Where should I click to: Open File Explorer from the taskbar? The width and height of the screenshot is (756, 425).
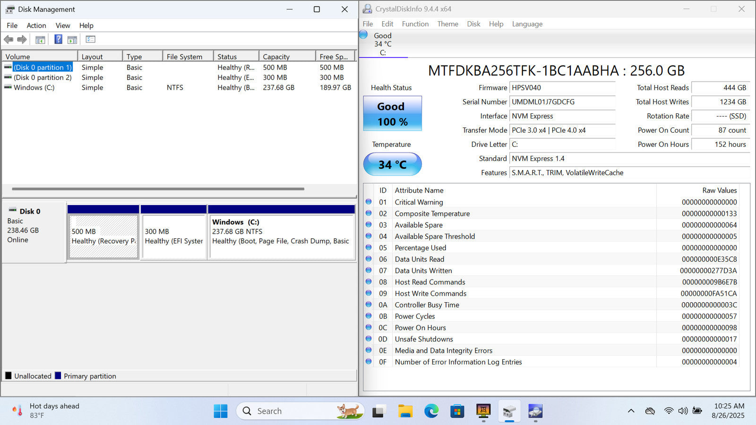(405, 411)
